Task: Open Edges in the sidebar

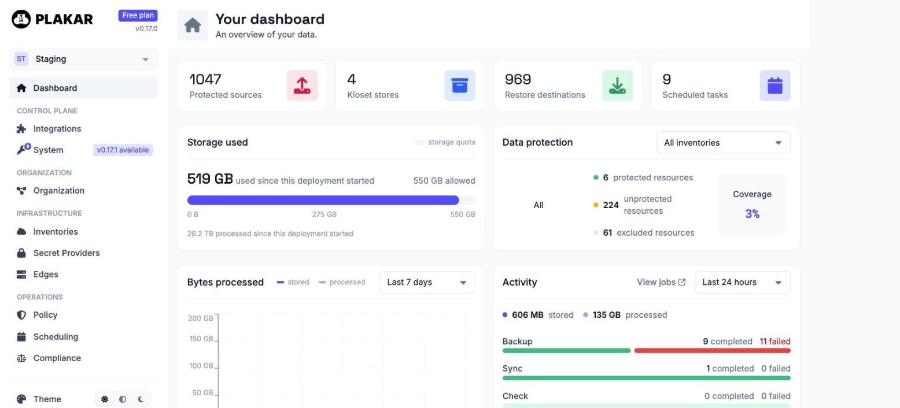Action: 84,275
